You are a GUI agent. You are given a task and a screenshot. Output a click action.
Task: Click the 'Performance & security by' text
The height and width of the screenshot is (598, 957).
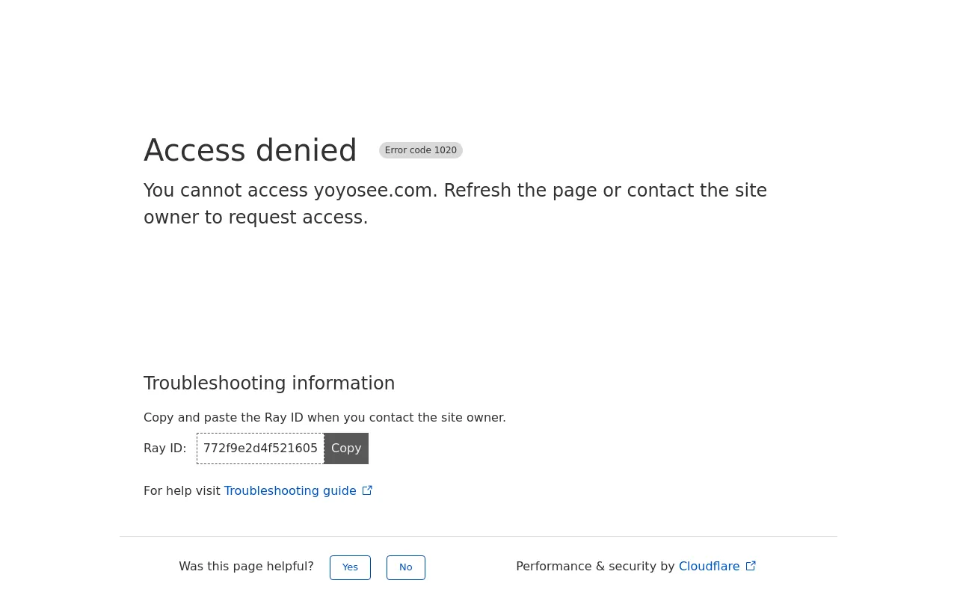595,566
